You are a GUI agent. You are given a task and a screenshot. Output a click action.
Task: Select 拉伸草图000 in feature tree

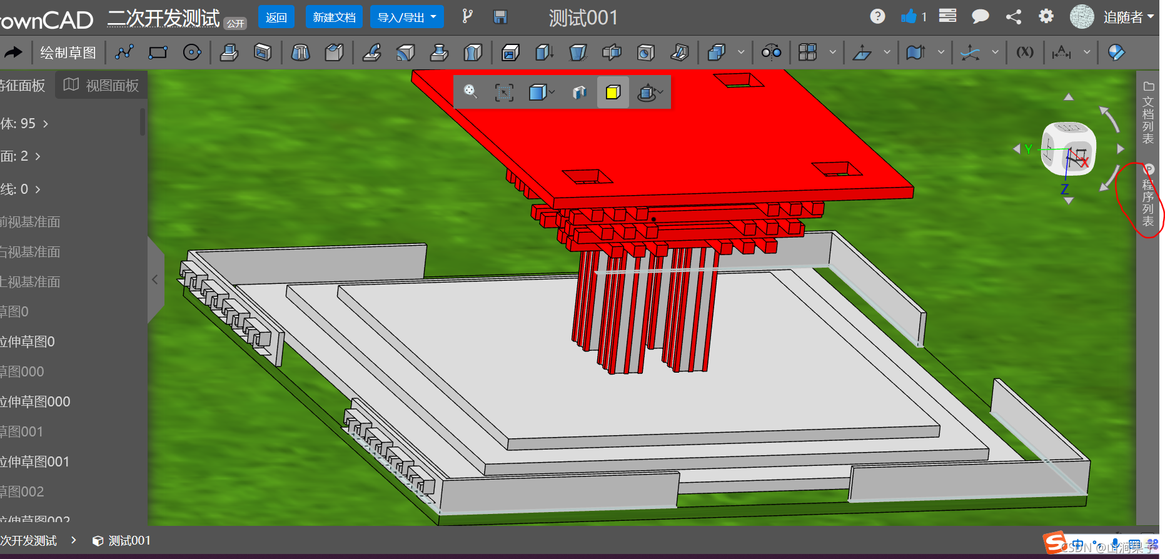click(35, 401)
